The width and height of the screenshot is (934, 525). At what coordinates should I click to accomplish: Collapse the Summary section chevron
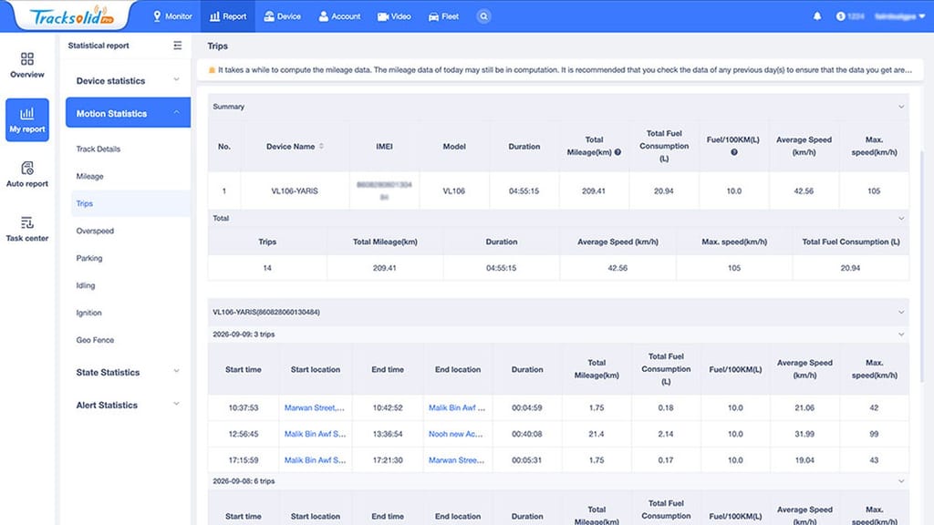pos(901,107)
